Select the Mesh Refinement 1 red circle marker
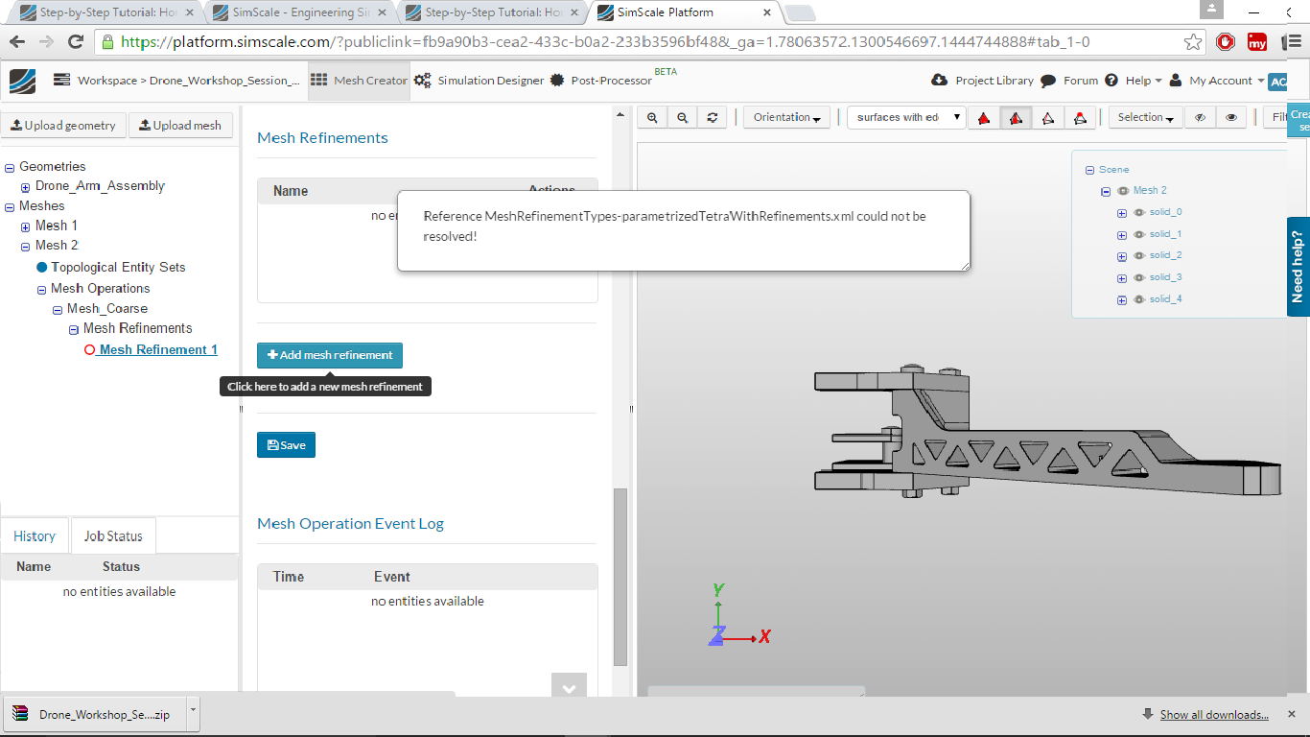The width and height of the screenshot is (1310, 737). [x=90, y=350]
